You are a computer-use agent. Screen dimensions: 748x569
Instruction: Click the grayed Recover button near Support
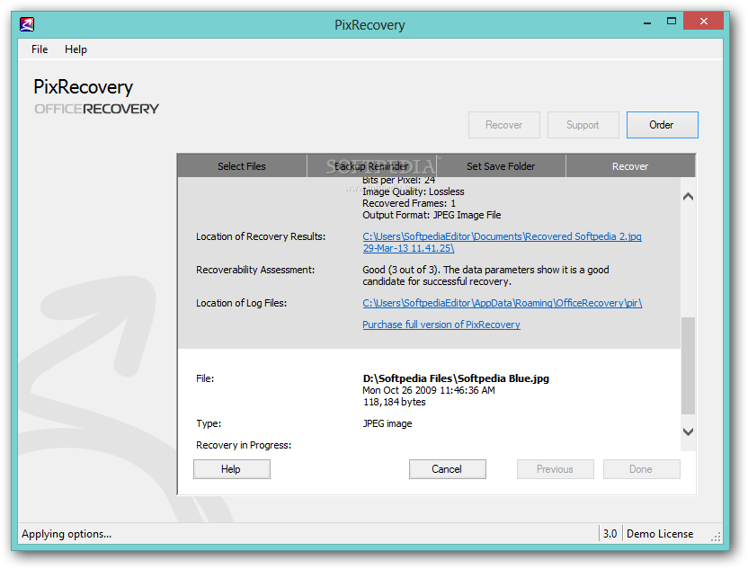point(503,125)
